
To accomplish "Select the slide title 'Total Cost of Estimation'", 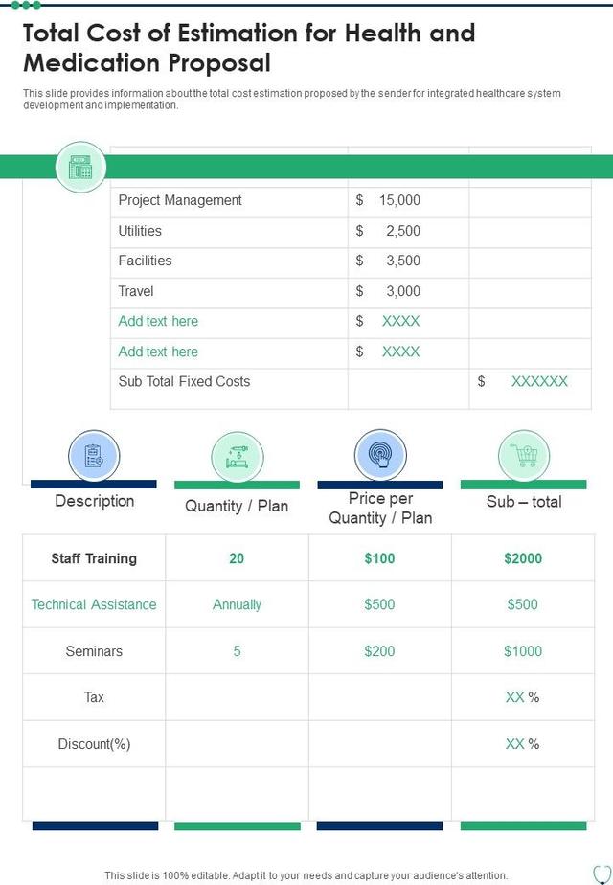I will [x=249, y=48].
